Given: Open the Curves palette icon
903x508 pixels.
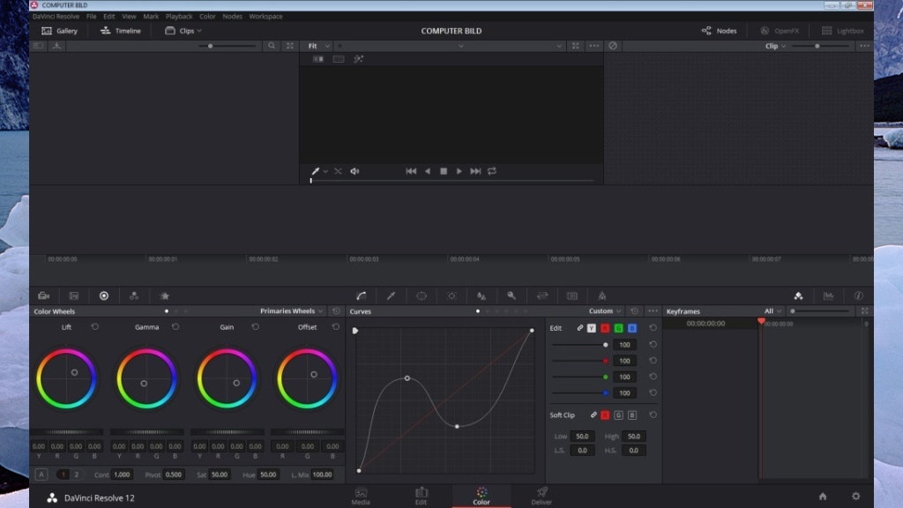Looking at the screenshot, I should click(x=362, y=296).
